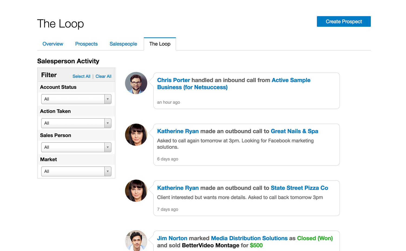This screenshot has height=251, width=406.
Task: Click Katherine Ryan's avatar beside Great Nails entry
Action: (136, 135)
